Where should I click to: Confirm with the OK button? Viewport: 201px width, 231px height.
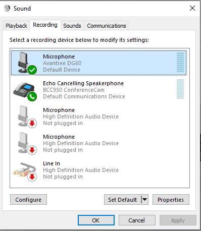point(96,220)
